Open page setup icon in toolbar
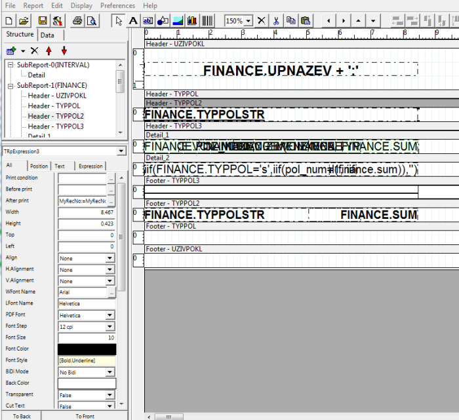Image resolution: width=459 pixels, height=420 pixels. coord(58,21)
